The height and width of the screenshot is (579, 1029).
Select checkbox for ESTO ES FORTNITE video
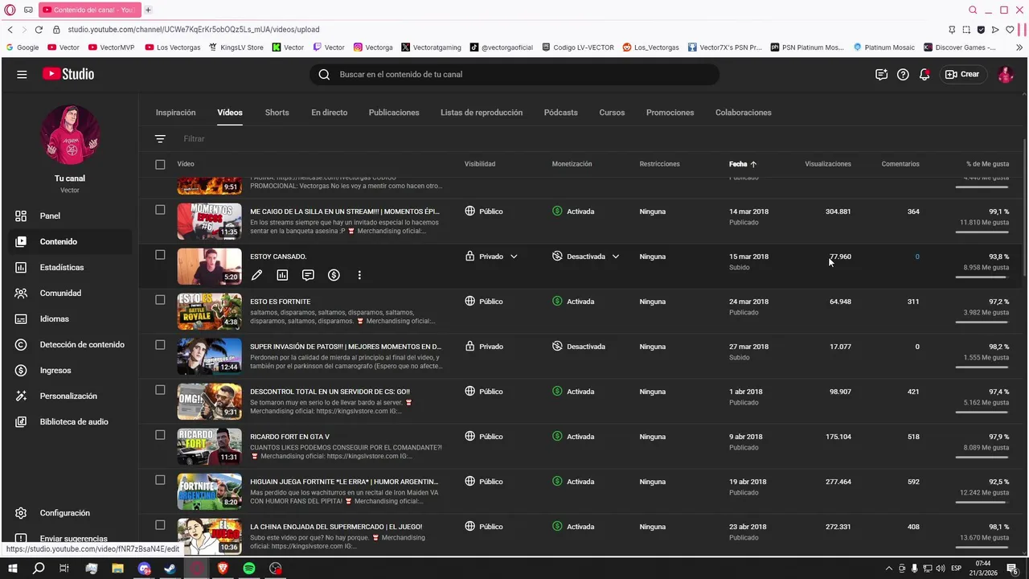160,300
